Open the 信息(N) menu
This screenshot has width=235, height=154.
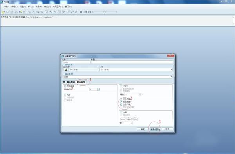[x=39, y=7]
